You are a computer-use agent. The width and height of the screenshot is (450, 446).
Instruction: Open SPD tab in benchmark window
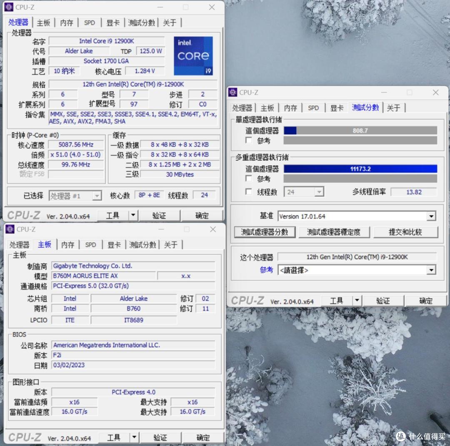coord(313,108)
